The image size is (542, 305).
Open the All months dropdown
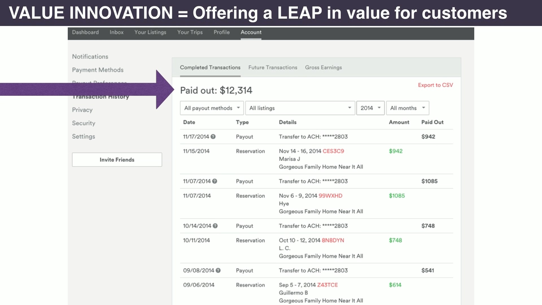coord(408,108)
